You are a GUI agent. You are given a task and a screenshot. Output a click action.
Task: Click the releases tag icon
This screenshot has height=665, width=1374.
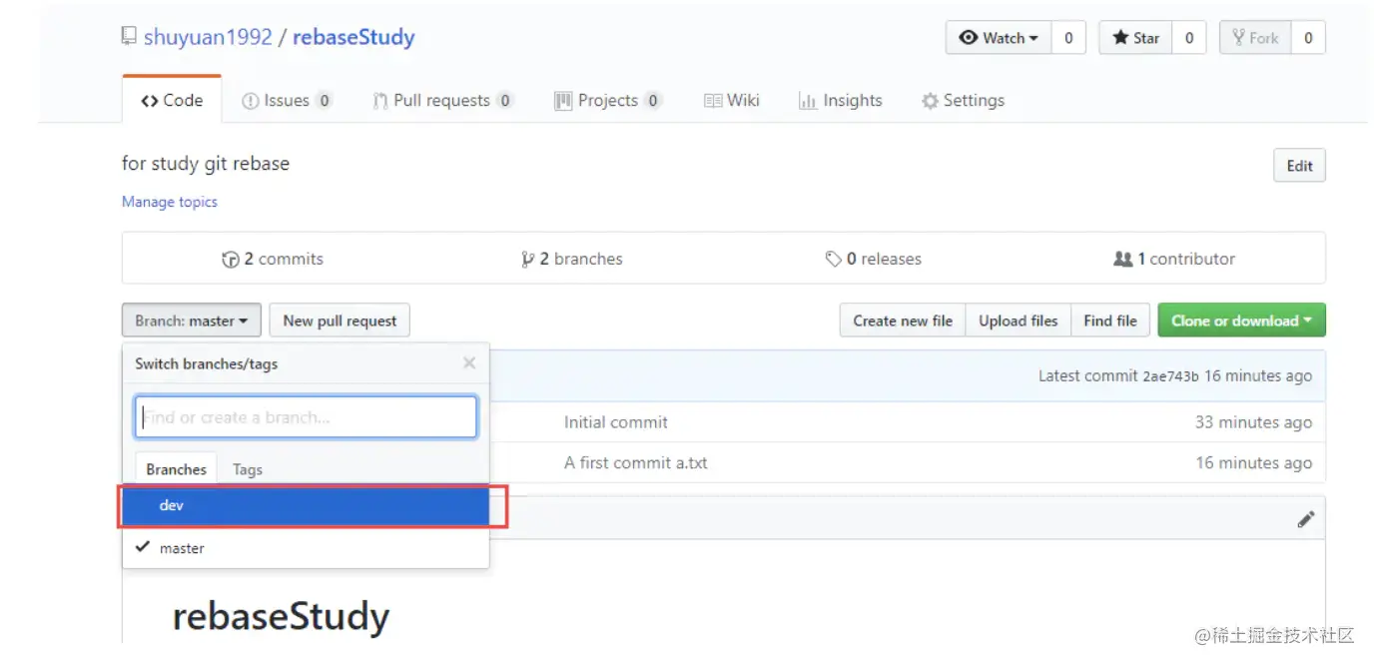[834, 260]
